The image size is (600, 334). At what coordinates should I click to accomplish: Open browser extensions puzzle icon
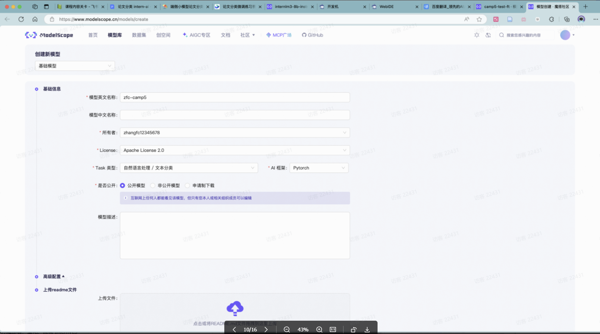click(x=552, y=19)
